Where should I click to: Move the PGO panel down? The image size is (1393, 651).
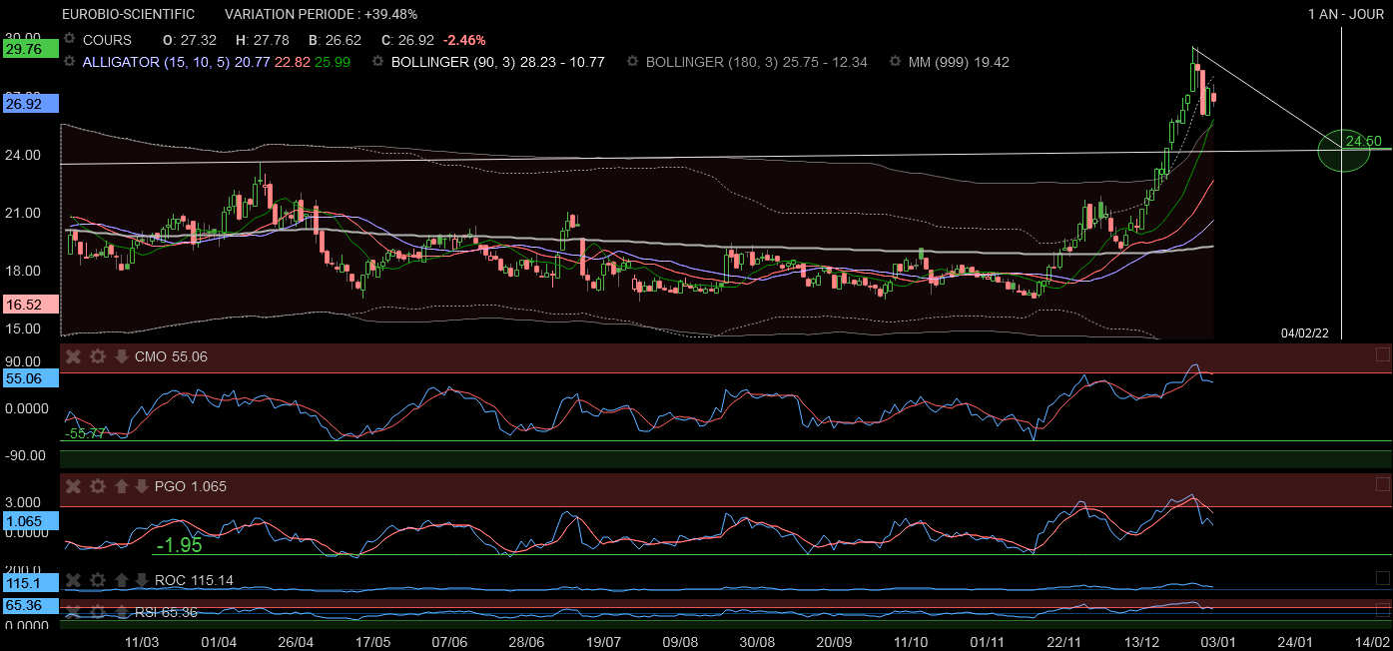click(x=141, y=486)
